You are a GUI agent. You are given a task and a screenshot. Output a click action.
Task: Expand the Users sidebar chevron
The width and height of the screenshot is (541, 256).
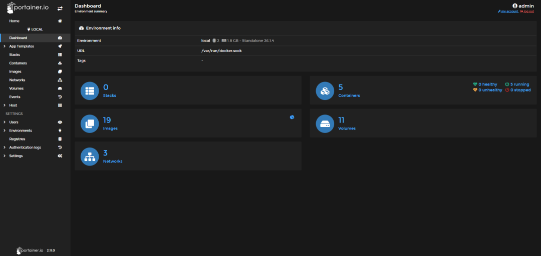(5, 122)
